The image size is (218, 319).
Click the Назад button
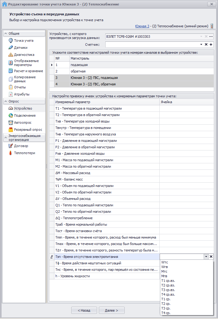pos(84,310)
